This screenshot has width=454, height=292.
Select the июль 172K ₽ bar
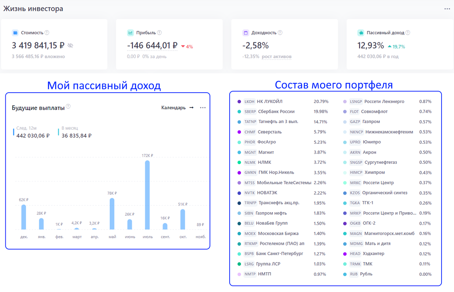[147, 195]
